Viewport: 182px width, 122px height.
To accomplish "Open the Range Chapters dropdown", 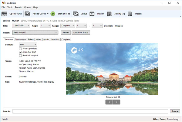I will click(67, 26).
